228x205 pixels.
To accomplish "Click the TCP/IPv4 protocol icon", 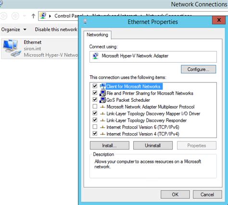I will pyautogui.click(x=102, y=134).
